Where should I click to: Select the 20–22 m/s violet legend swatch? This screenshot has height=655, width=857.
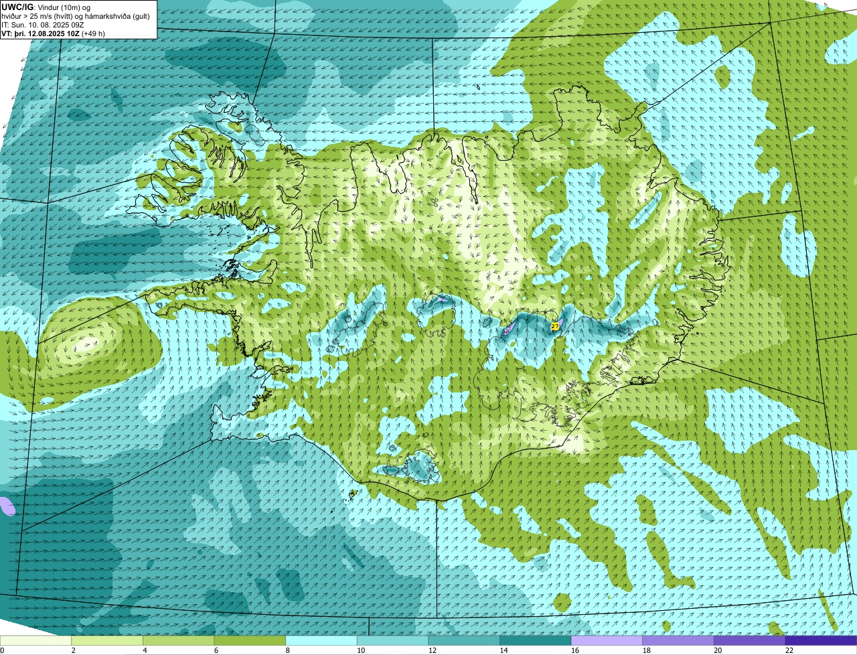(x=749, y=640)
